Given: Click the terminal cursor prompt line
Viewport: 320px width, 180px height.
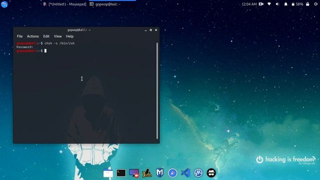Looking at the screenshot, I should click(x=31, y=51).
